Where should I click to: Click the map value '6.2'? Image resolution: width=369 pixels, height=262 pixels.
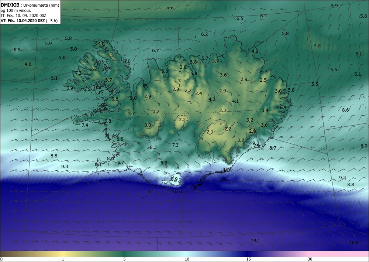pyautogui.click(x=204, y=34)
